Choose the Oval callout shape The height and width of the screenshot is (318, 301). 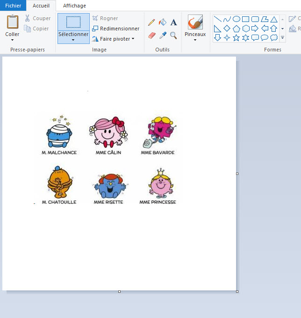pyautogui.click(x=265, y=38)
